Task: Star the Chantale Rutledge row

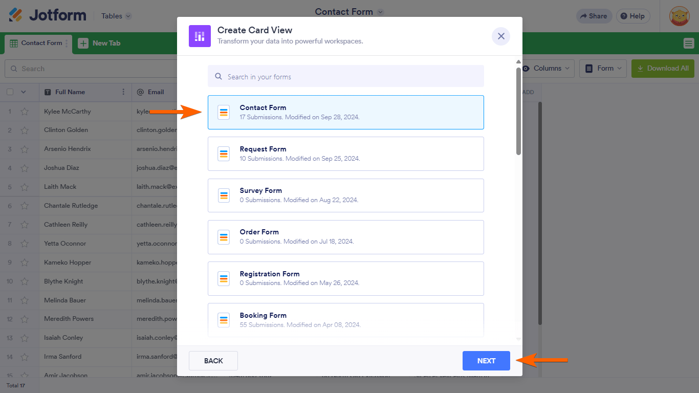Action: [x=24, y=206]
